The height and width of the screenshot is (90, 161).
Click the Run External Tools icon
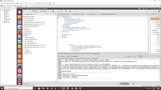coord(70,11)
